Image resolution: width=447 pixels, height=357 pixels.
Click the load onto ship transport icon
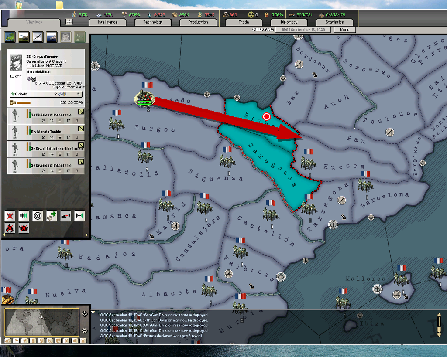[x=65, y=216]
